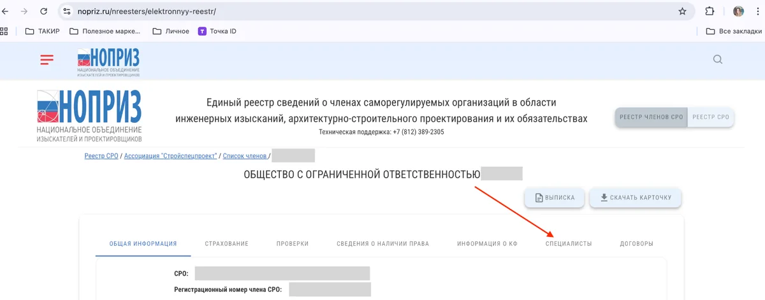
Task: Open the ТАКИР bookmarks folder
Action: 42,31
